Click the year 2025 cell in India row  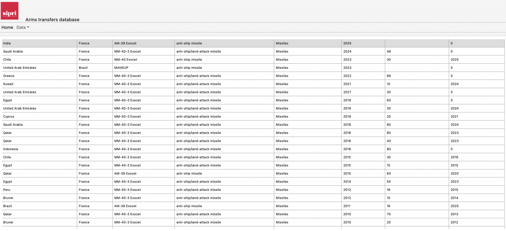(x=363, y=43)
